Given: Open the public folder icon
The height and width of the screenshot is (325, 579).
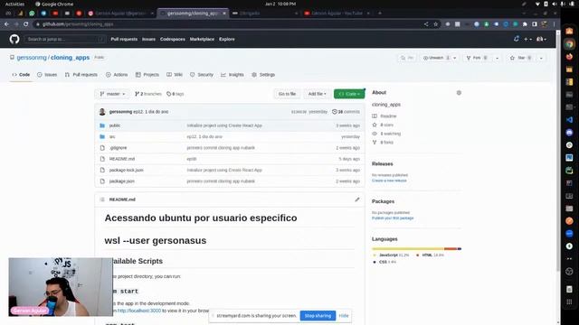Looking at the screenshot, I should point(102,125).
